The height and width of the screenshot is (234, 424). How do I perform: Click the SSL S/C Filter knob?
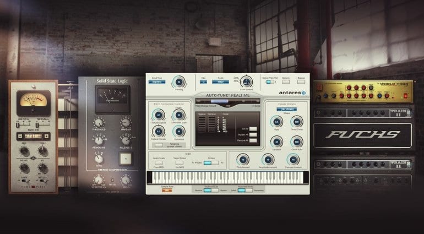99,180
